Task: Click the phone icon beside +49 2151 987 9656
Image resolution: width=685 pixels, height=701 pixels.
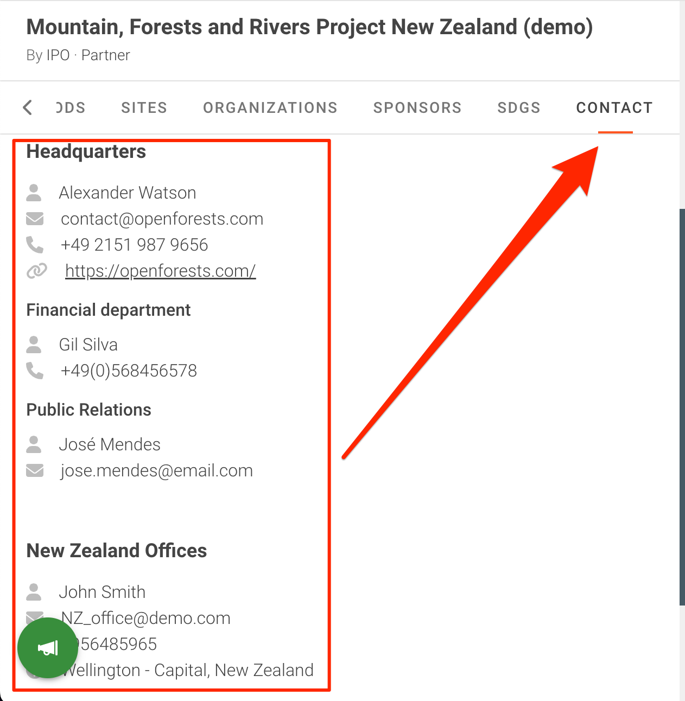Action: [x=35, y=245]
